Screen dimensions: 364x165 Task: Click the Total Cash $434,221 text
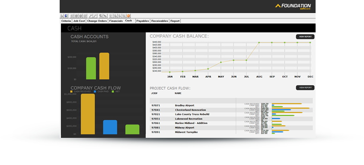tap(84, 41)
